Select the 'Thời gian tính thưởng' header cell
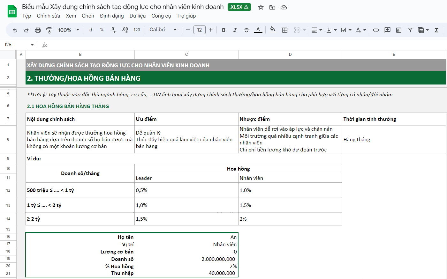The height and width of the screenshot is (279, 447). (x=394, y=119)
